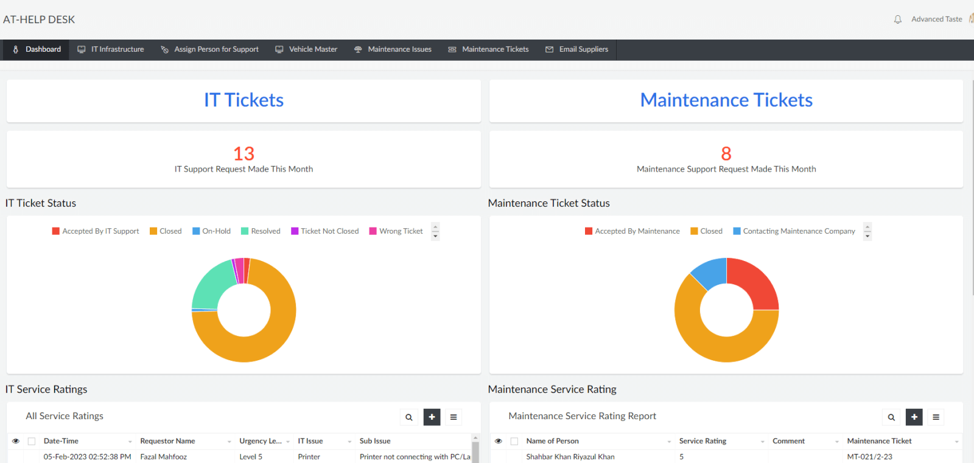Click the eye icon in IT ratings table
The height and width of the screenshot is (463, 974).
click(x=16, y=441)
